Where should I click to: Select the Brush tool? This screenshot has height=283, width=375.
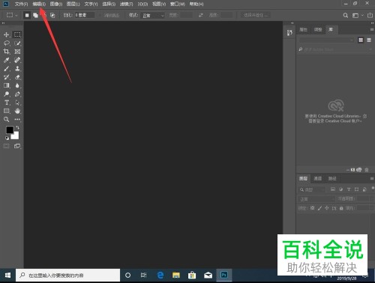click(7, 69)
